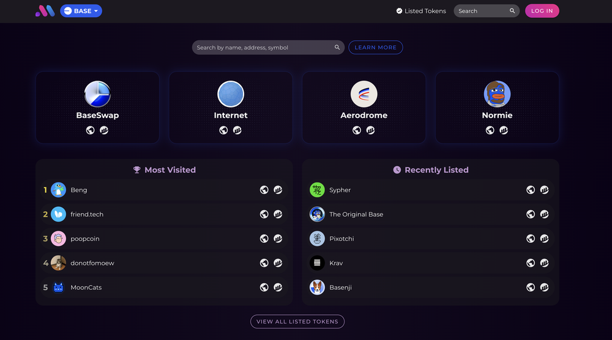Viewport: 612px width, 340px height.
Task: Open Aerodrome website globe icon
Action: click(357, 130)
